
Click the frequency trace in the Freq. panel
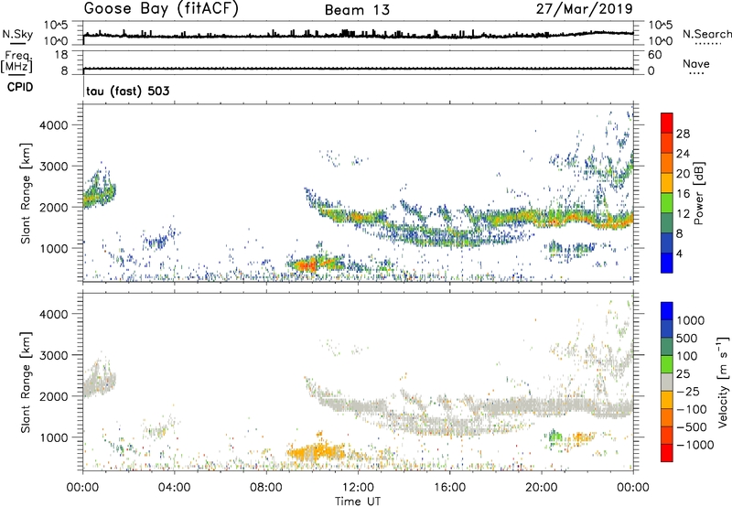358,69
